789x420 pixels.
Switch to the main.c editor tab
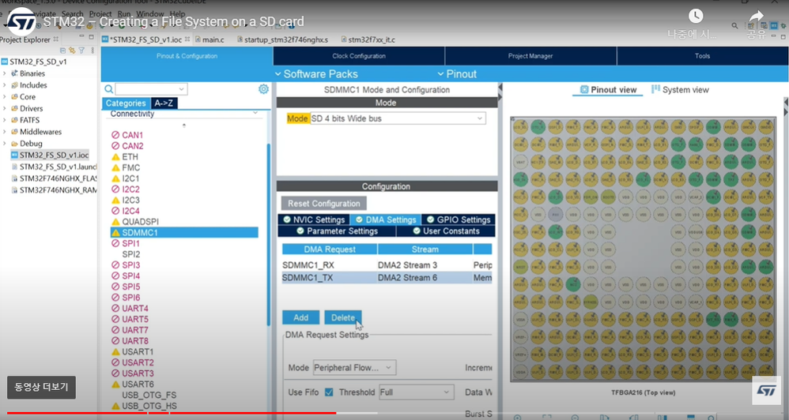pyautogui.click(x=210, y=39)
